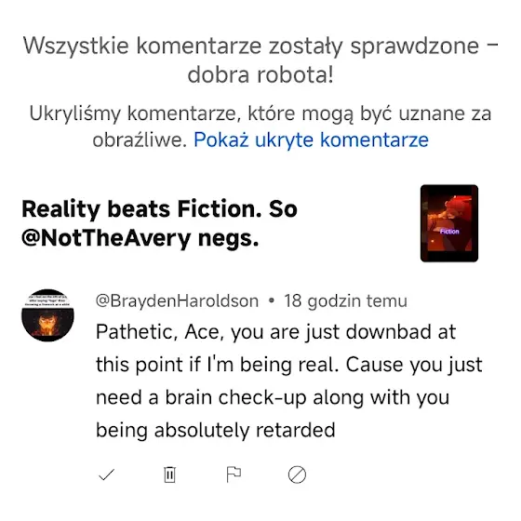Select the @NotTheAvery mention in the title
Image resolution: width=521 pixels, height=521 pixels.
(106, 238)
